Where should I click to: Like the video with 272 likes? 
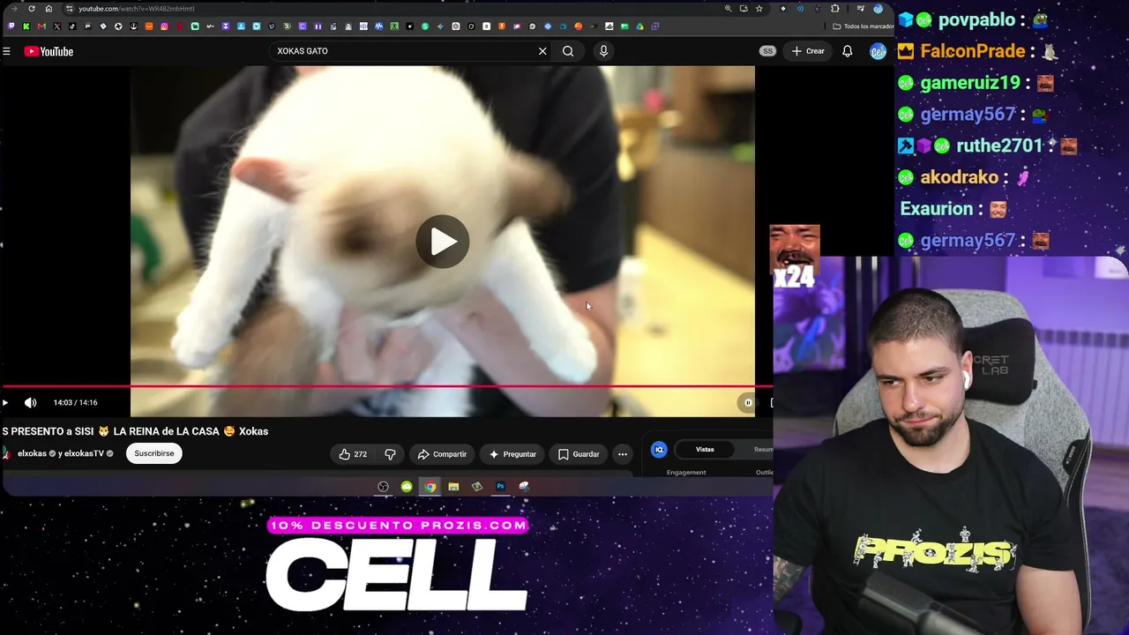coord(353,454)
